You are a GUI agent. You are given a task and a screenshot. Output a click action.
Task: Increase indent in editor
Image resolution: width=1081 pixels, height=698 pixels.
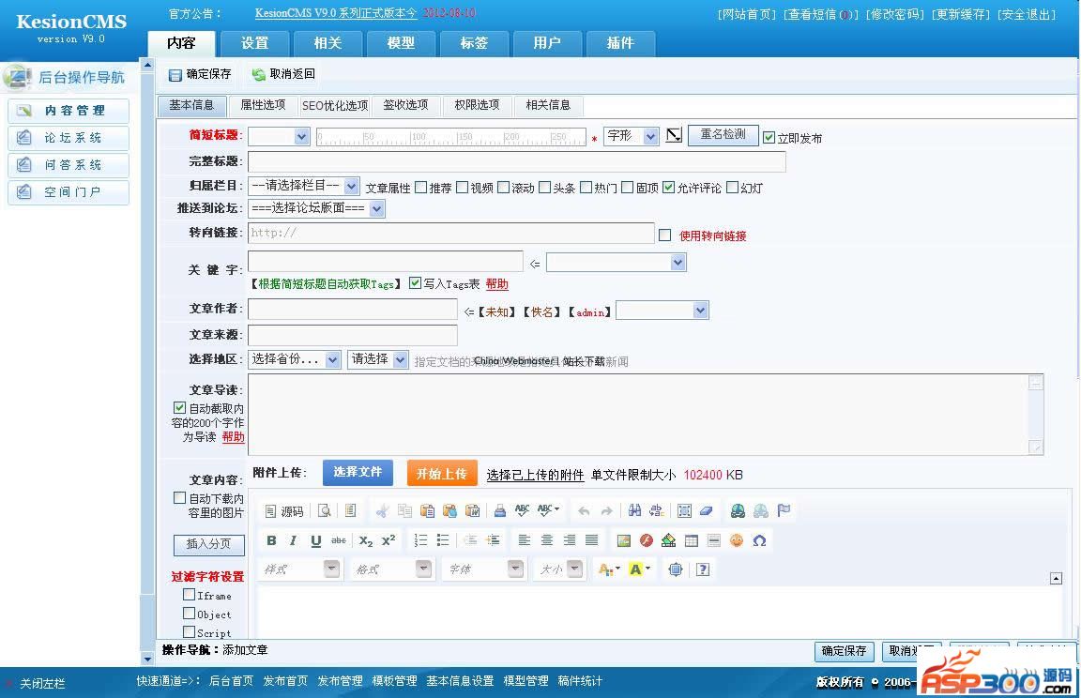point(493,540)
